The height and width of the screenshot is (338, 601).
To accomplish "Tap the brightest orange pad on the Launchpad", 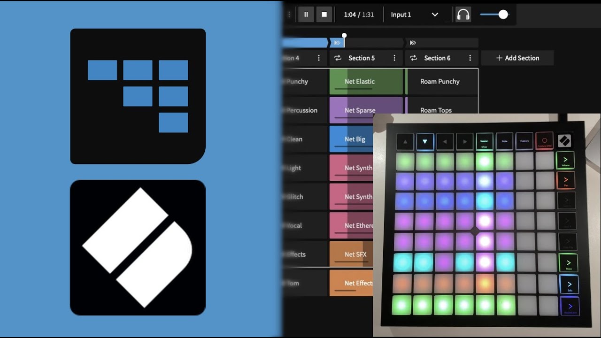I will pyautogui.click(x=485, y=284).
